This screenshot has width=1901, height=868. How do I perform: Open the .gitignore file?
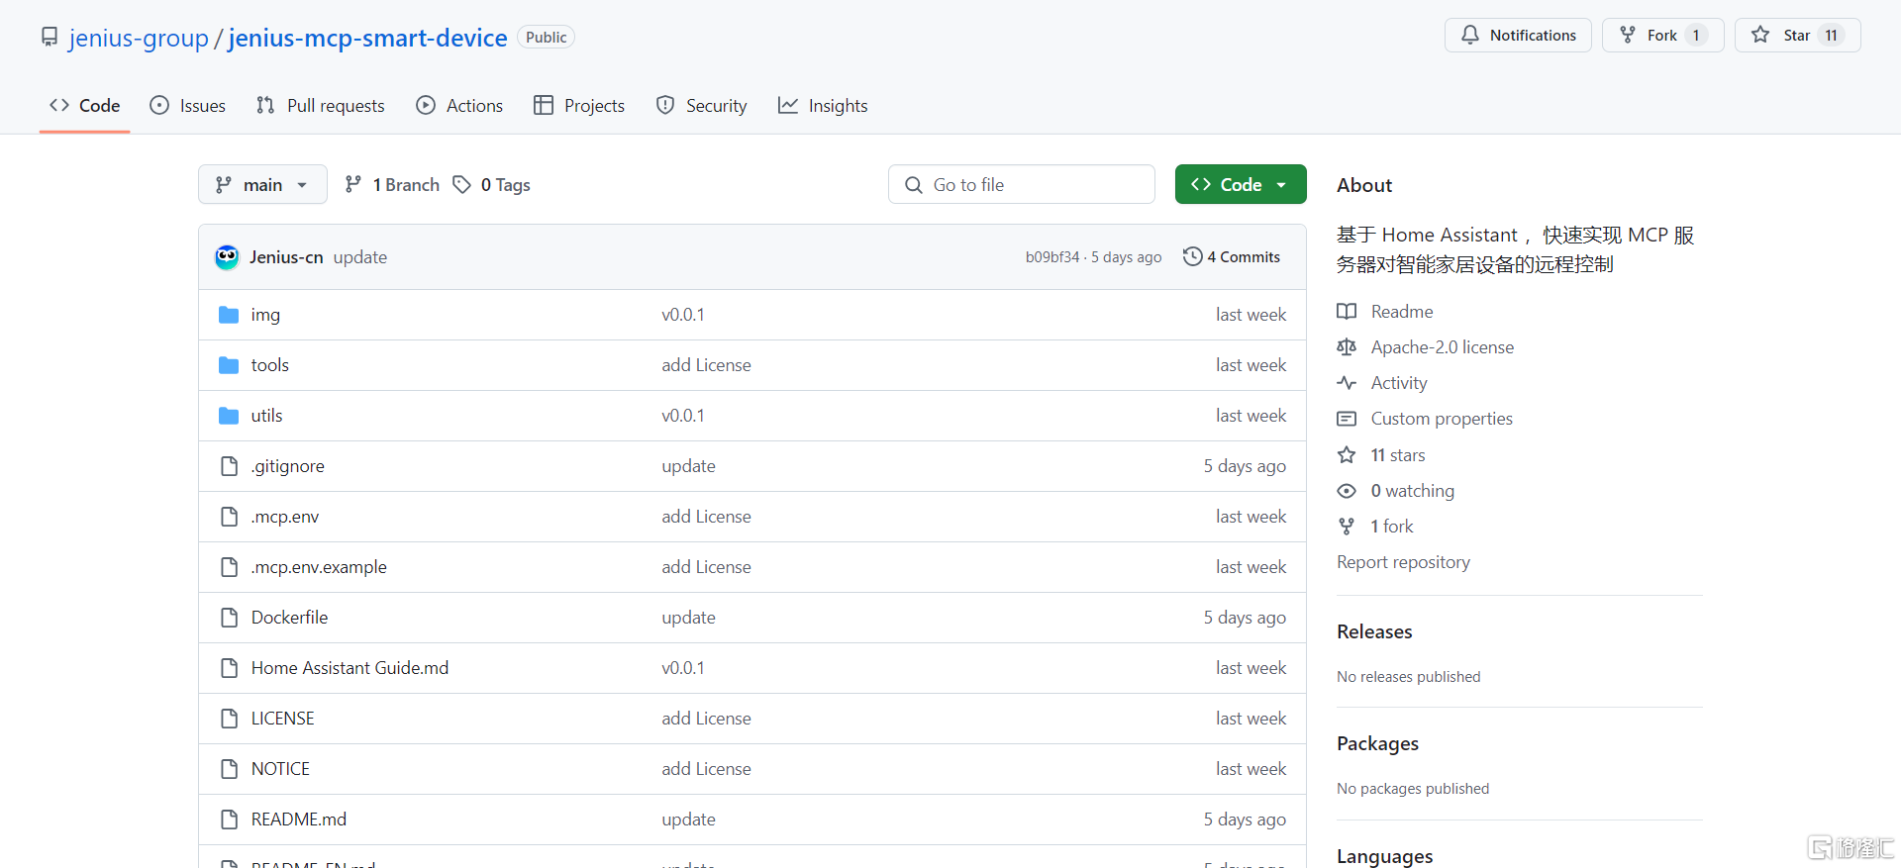coord(288,466)
